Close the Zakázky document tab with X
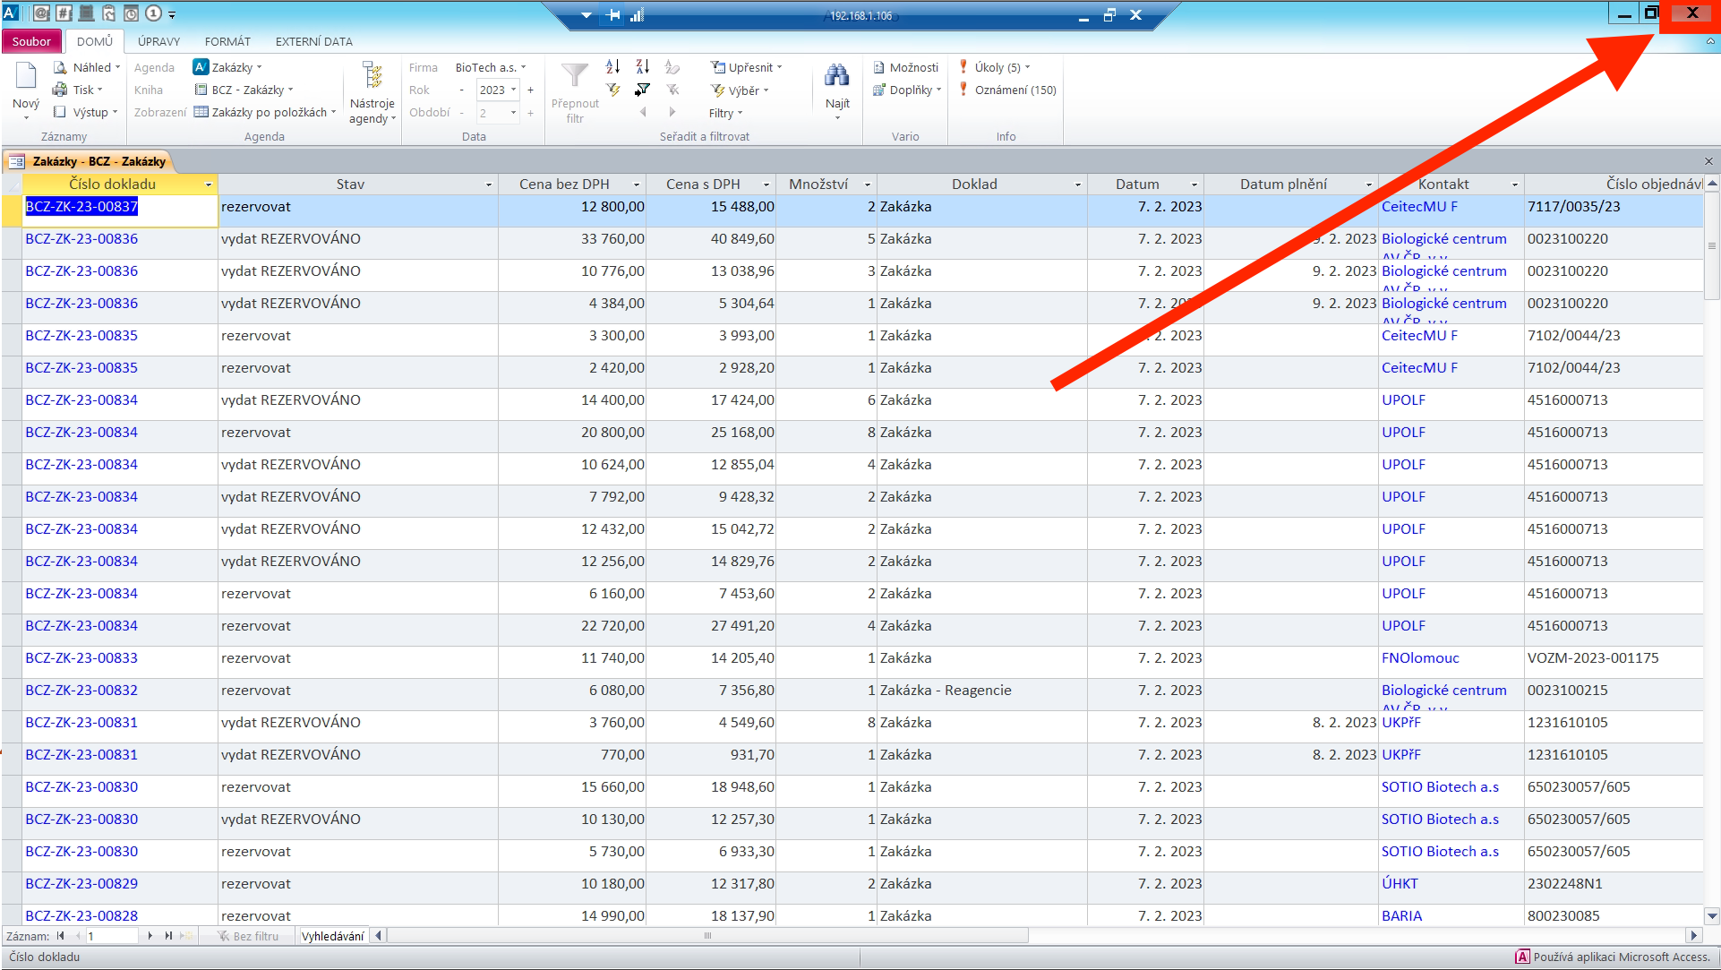The height and width of the screenshot is (970, 1721). click(x=1708, y=161)
